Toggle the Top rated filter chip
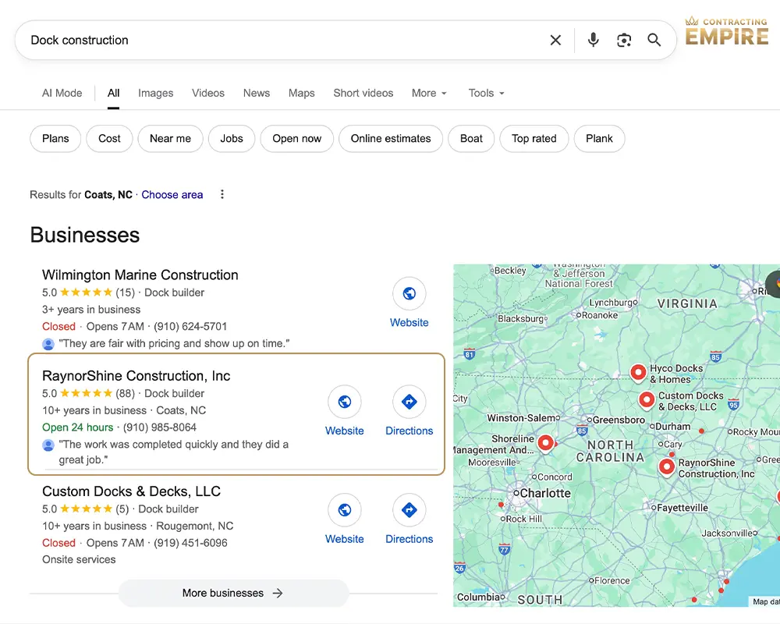The width and height of the screenshot is (780, 624). 534,138
